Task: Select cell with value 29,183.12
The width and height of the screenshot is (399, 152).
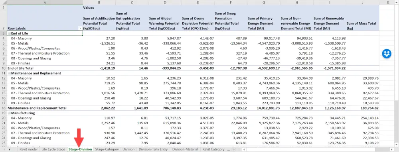Action: tap(231, 108)
